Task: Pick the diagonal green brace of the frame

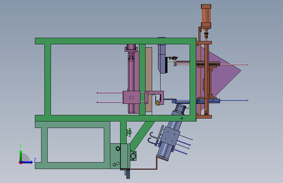Action: point(142,136)
